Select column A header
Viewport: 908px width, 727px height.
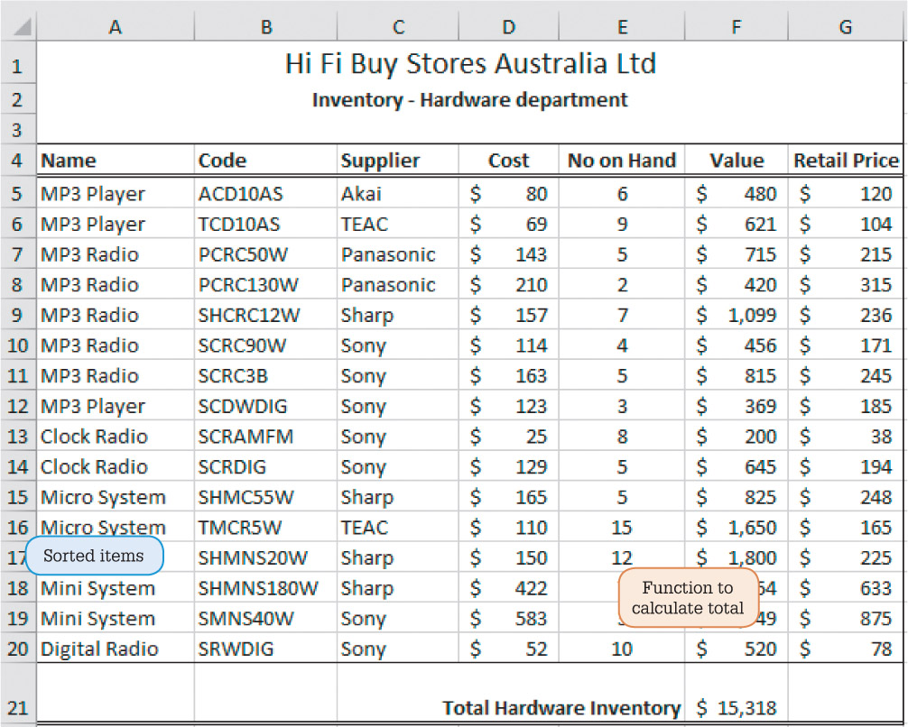tap(116, 27)
